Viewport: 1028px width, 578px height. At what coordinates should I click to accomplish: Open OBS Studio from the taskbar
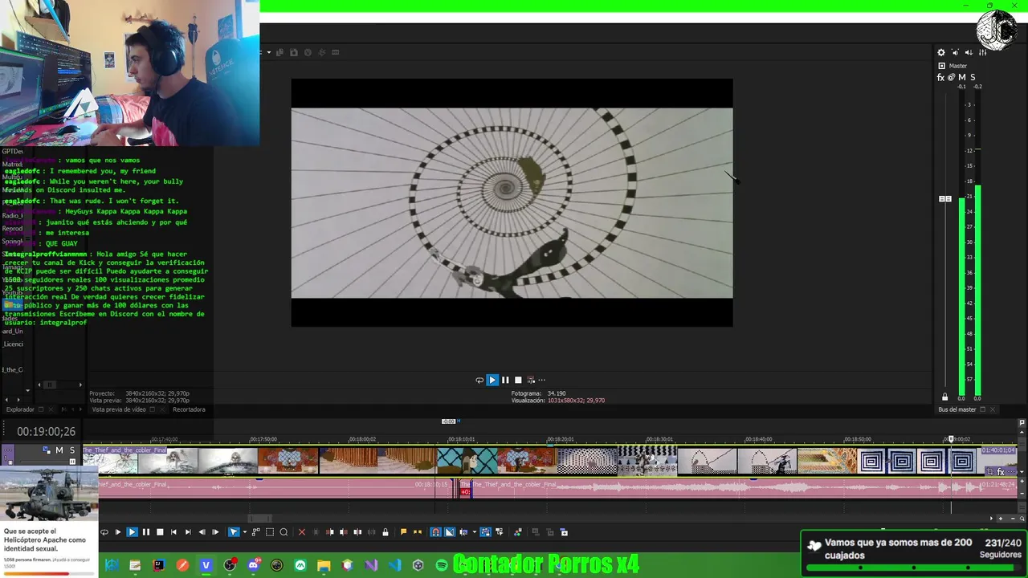pyautogui.click(x=230, y=565)
